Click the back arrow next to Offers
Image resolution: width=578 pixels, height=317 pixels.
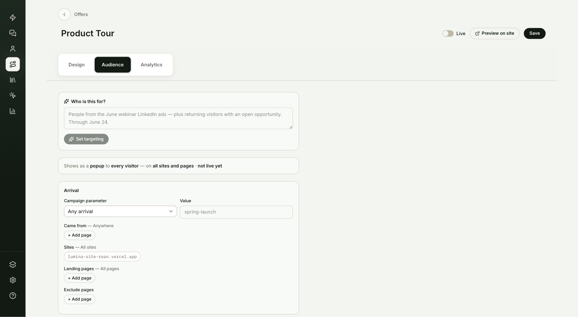pos(64,14)
